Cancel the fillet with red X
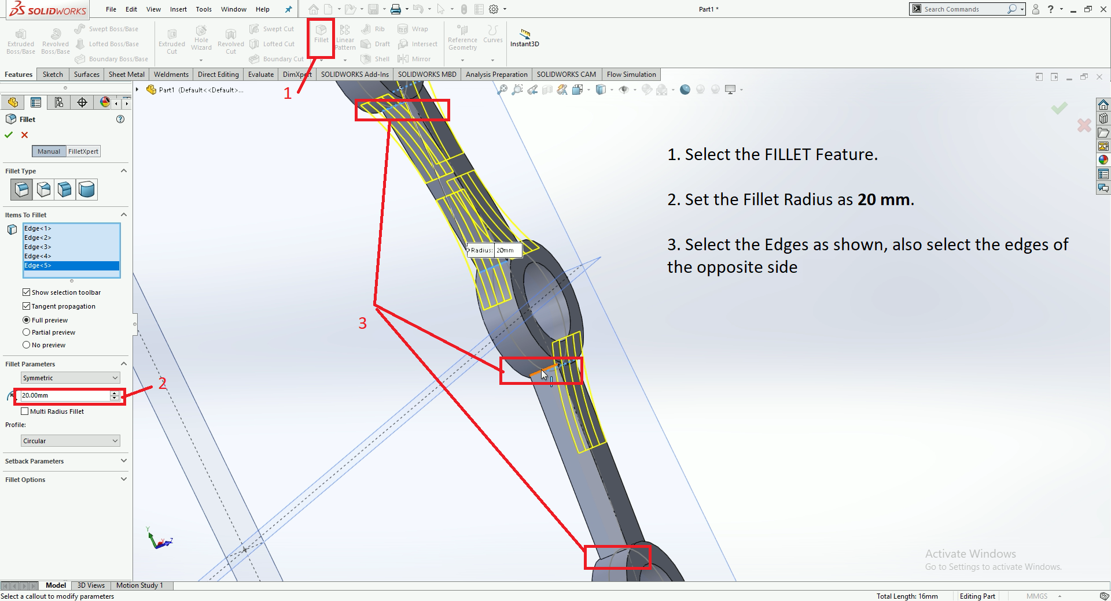This screenshot has height=601, width=1111. pyautogui.click(x=24, y=135)
